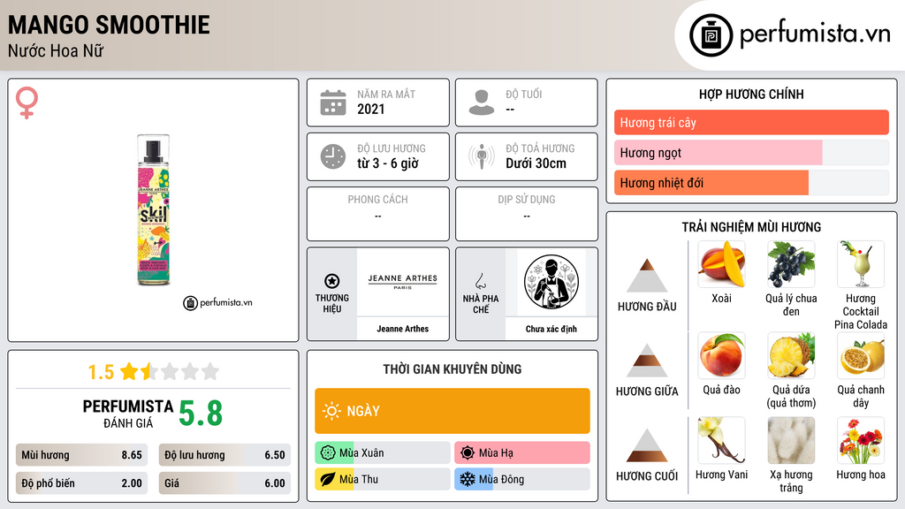Click the Trải nghiệm mùi hương heading

[751, 227]
